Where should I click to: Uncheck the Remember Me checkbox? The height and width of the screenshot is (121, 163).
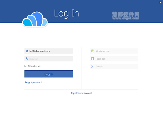coord(26,66)
